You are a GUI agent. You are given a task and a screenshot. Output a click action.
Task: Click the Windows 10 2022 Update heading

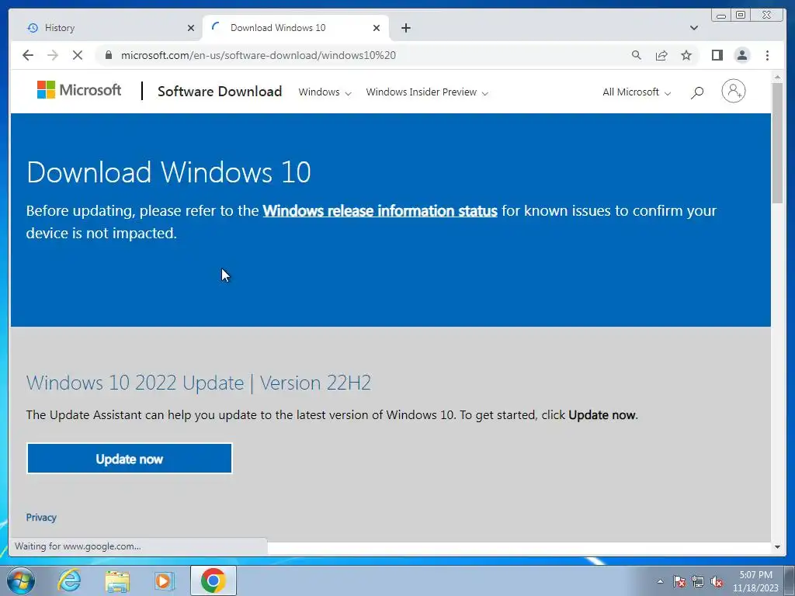198,383
